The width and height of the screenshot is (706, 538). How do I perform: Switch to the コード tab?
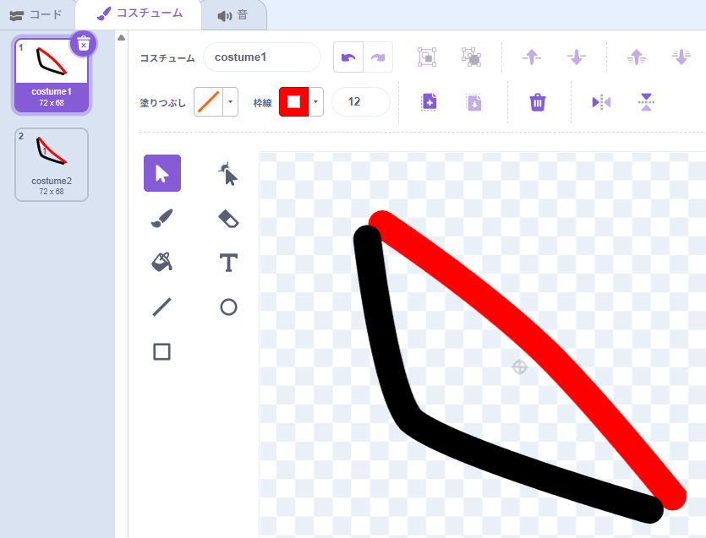coord(36,14)
